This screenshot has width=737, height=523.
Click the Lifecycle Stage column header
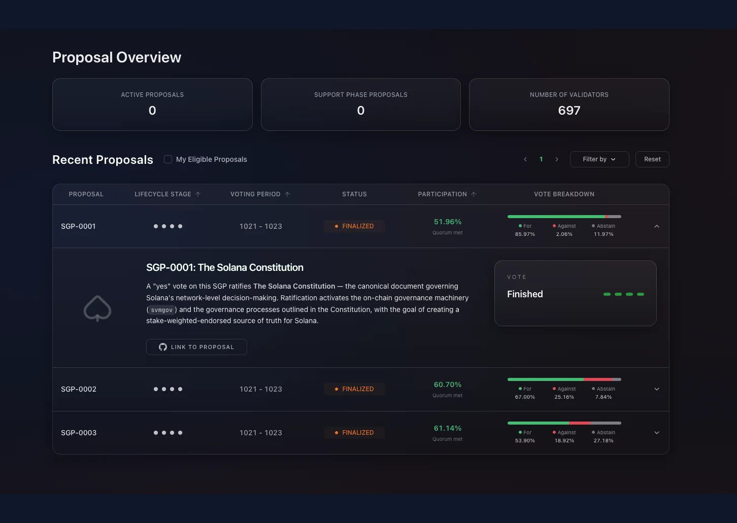coord(163,194)
